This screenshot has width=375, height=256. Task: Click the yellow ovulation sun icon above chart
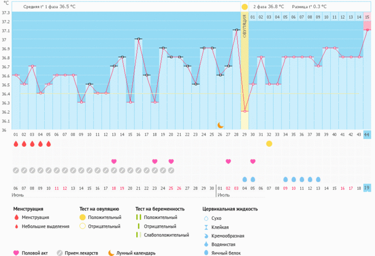(x=244, y=7)
